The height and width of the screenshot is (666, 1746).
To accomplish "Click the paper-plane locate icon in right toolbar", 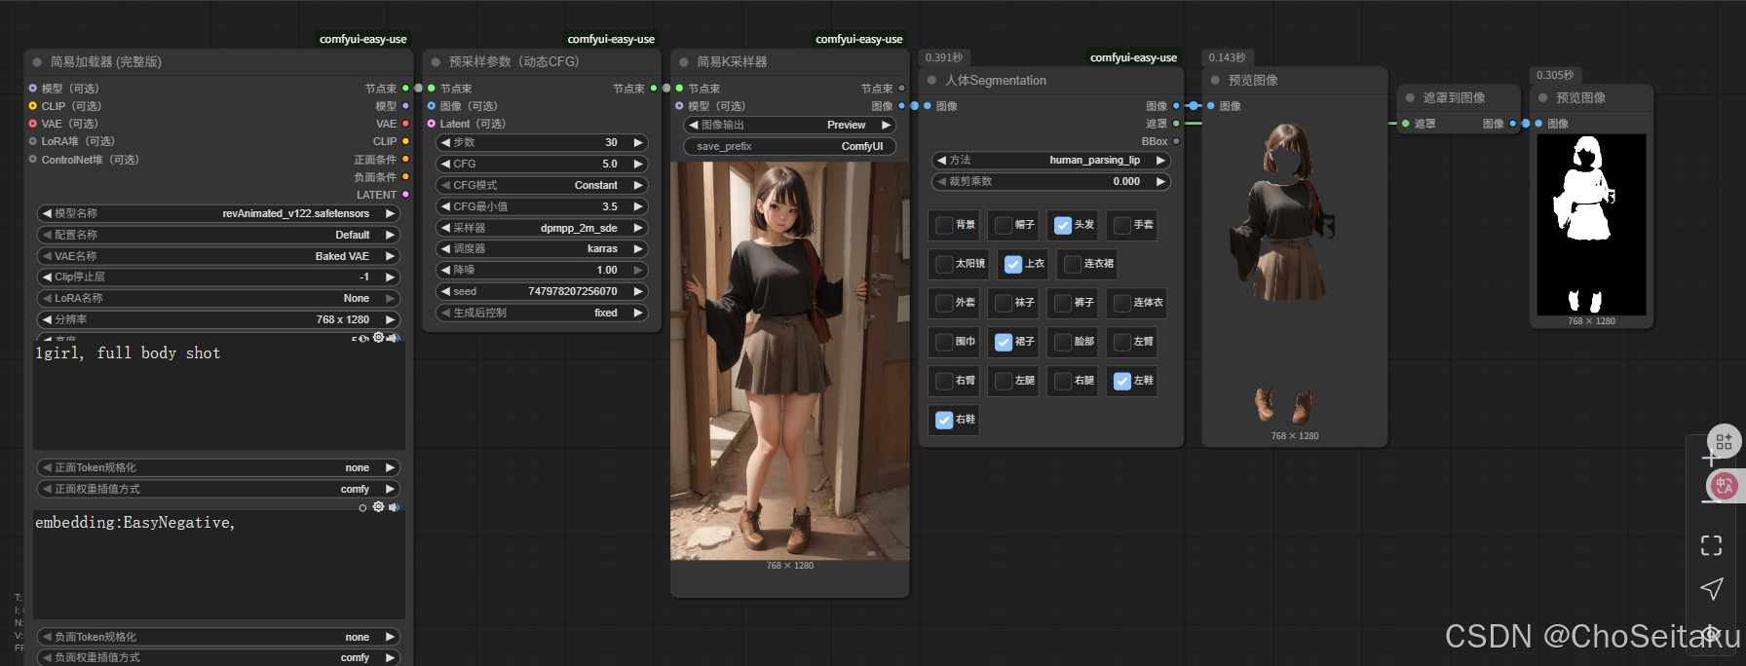I will (x=1711, y=588).
